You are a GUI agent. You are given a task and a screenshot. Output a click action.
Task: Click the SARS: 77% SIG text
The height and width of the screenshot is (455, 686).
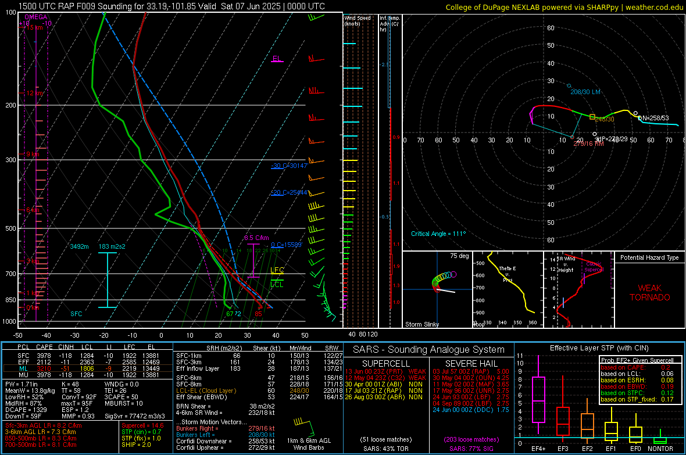tap(471, 449)
